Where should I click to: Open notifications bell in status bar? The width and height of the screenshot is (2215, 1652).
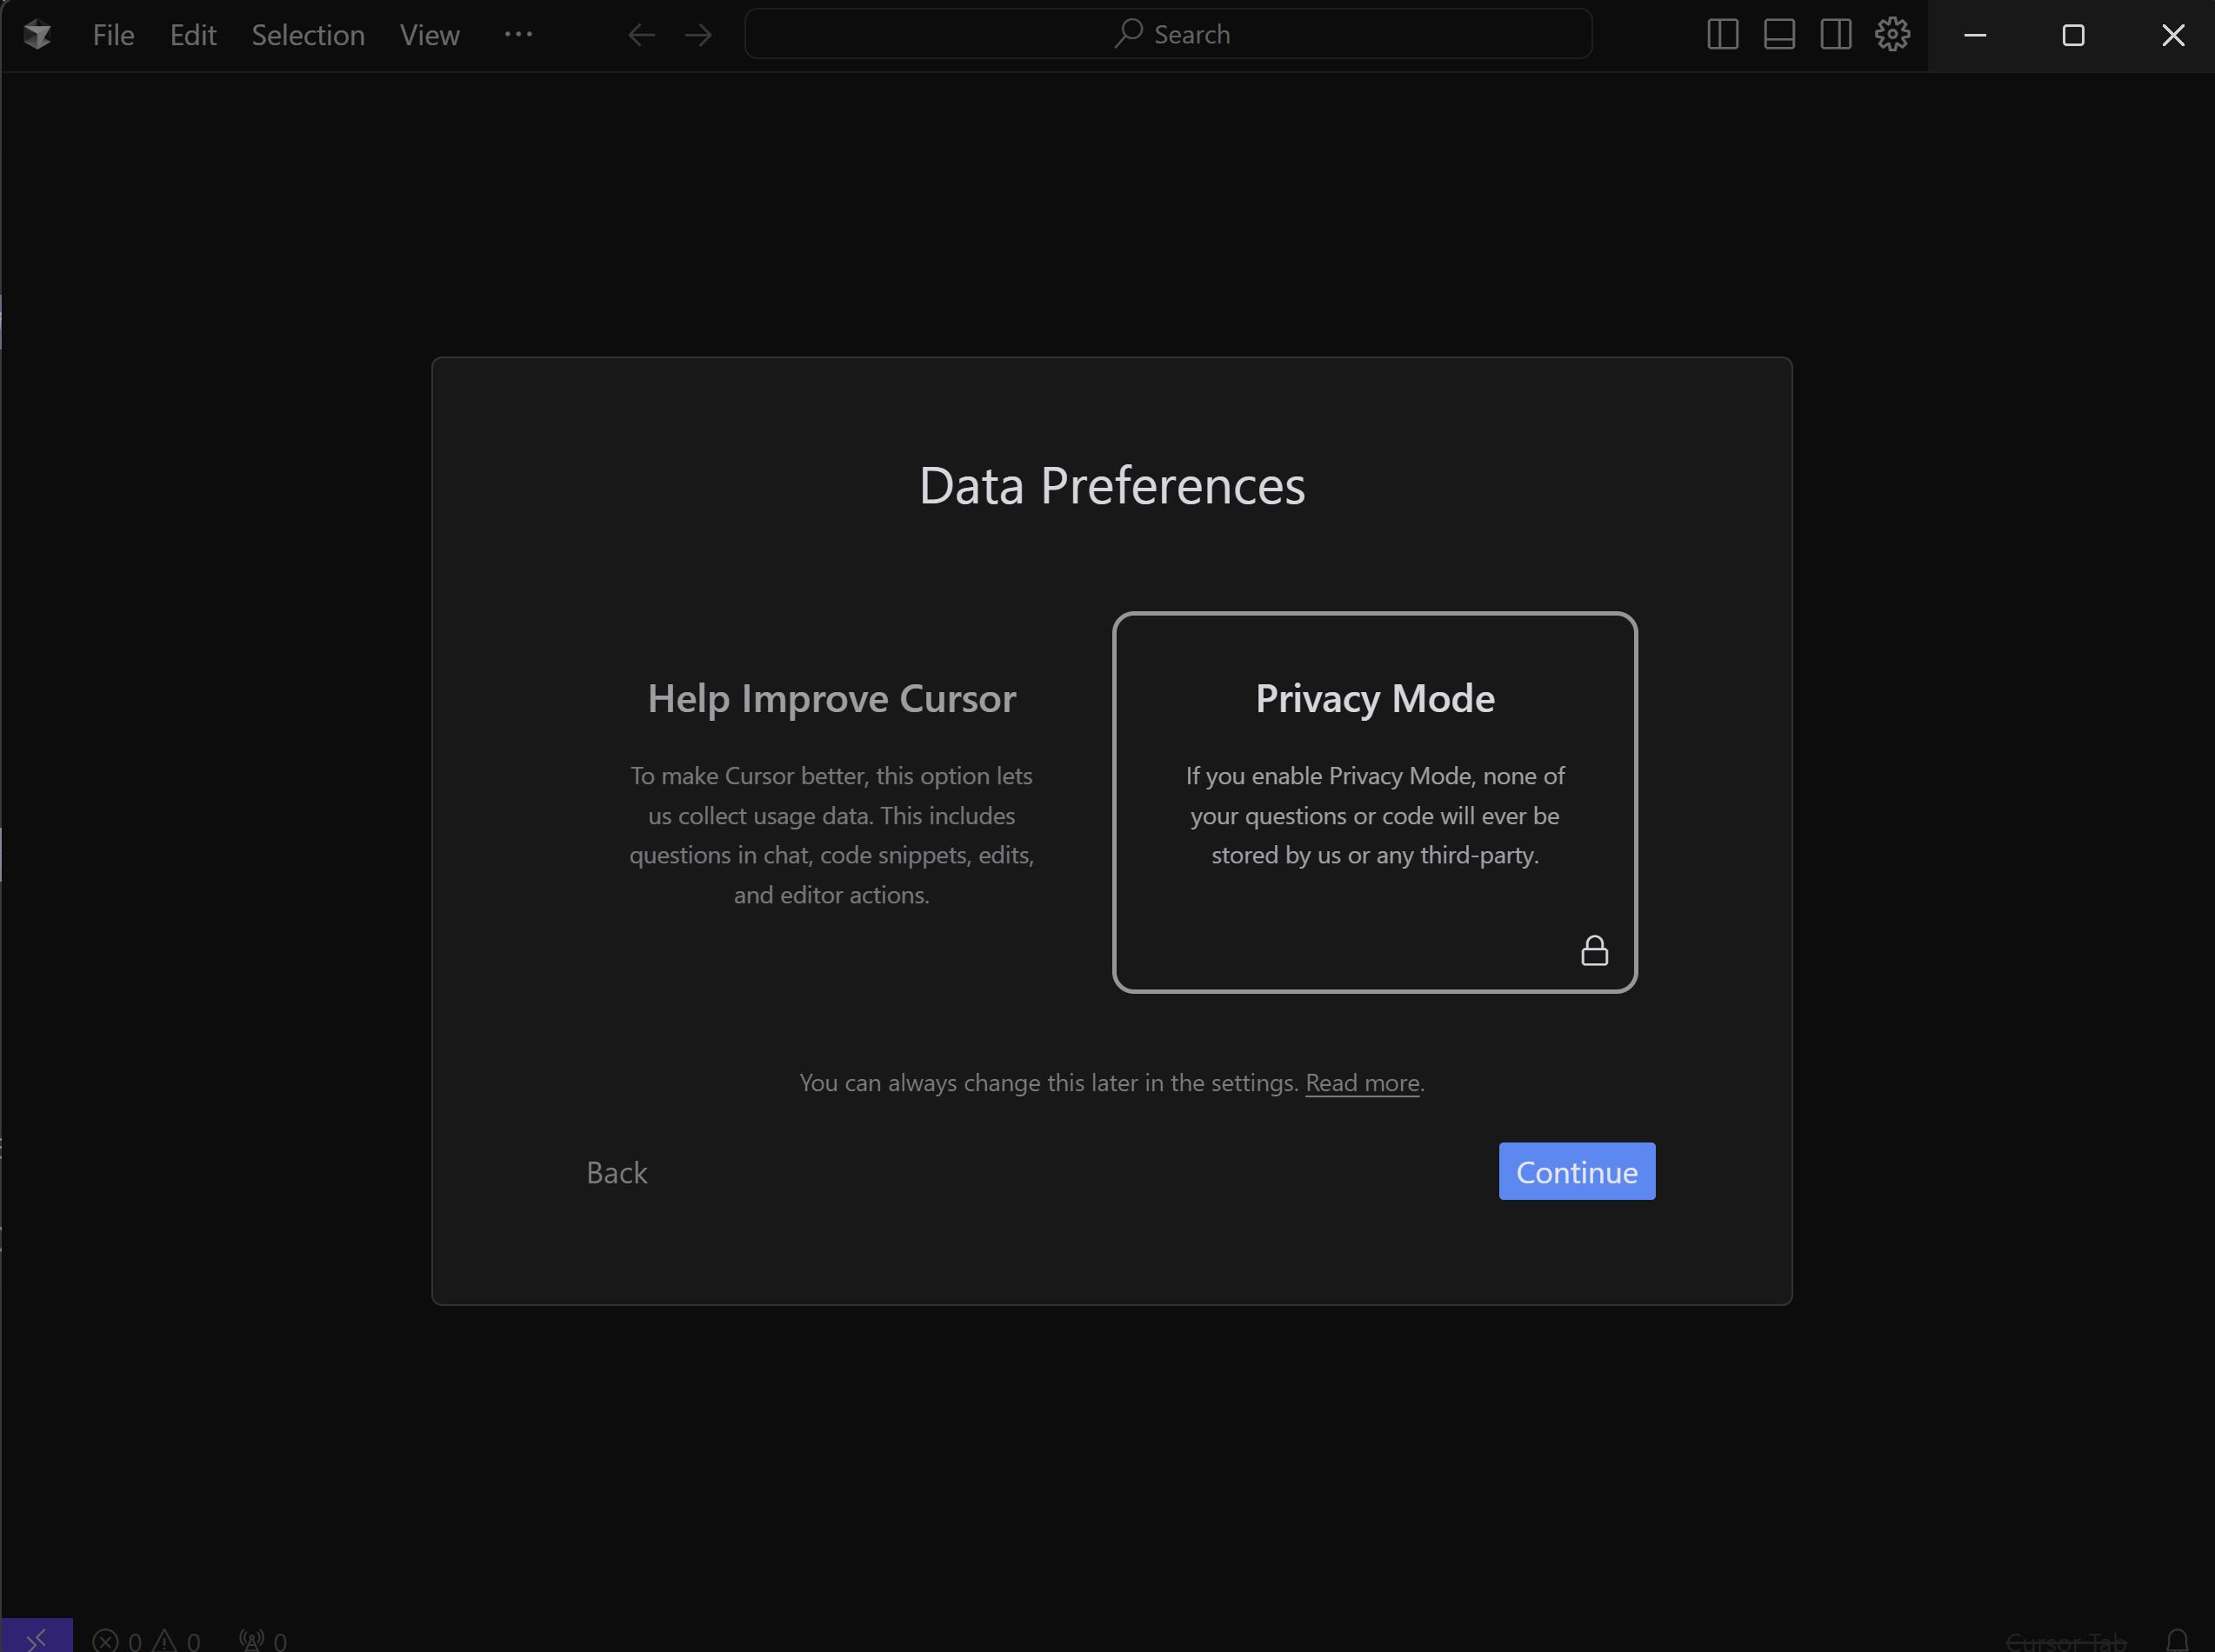point(2177,1640)
